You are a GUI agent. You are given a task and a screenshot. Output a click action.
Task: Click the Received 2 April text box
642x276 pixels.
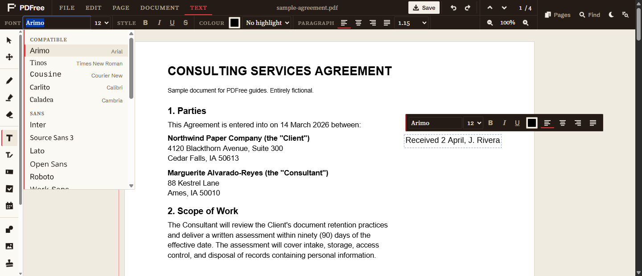(x=453, y=141)
